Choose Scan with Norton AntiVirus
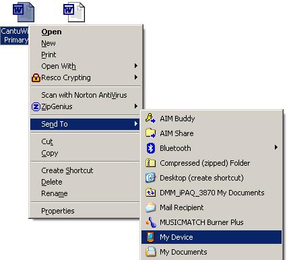 coord(86,95)
